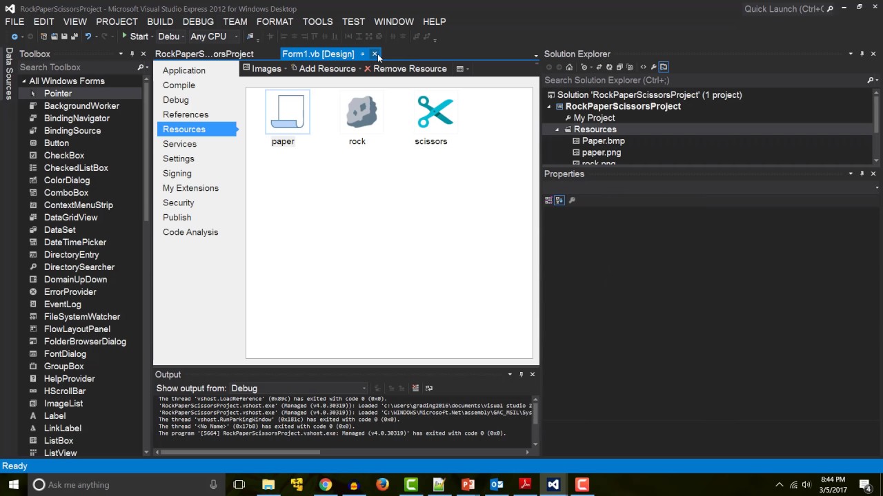Open the resource view options dropdown
This screenshot has height=496, width=883.
[462, 68]
